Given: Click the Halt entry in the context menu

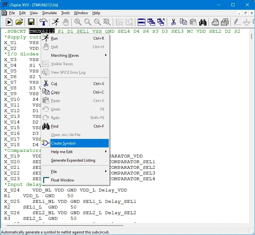Looking at the screenshot, I should 75,47.
